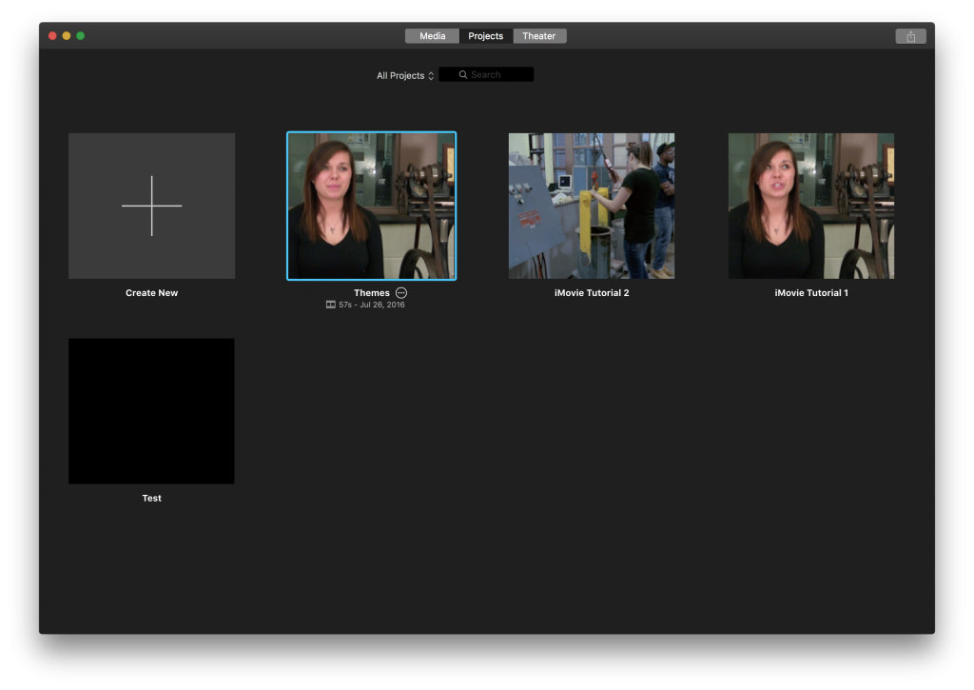
Task: Click the iMovie Tutorial 1 title
Action: [811, 293]
